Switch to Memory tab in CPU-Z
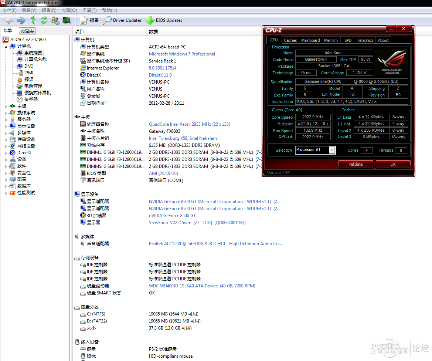432x361 pixels. 331,40
